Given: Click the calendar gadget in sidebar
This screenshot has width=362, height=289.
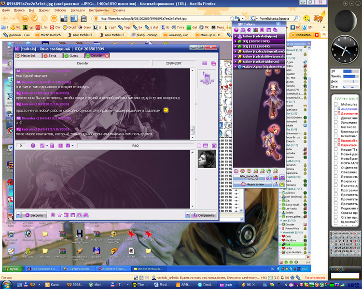Looking at the screenshot, I should [x=345, y=244].
